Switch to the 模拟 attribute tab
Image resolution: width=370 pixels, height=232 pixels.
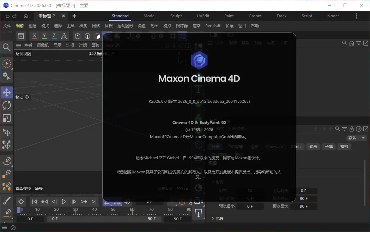point(344,147)
